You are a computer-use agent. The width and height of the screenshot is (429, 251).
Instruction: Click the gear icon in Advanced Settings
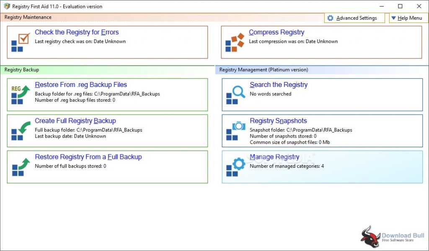330,18
